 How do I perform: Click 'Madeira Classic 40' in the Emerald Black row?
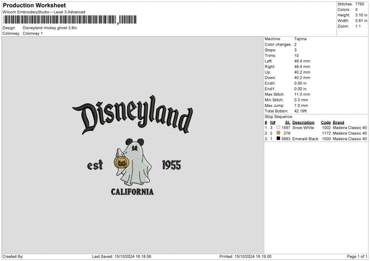[x=350, y=139]
